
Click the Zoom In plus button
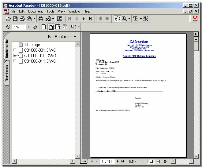point(35,27)
